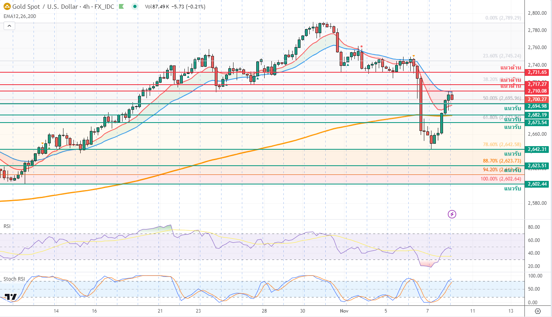Click the Stoch RSI pane label

click(x=13, y=278)
